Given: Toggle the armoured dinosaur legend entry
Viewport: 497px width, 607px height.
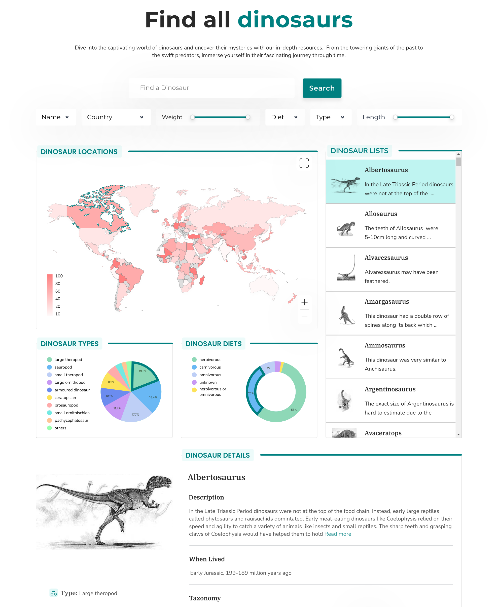Looking at the screenshot, I should tap(68, 390).
